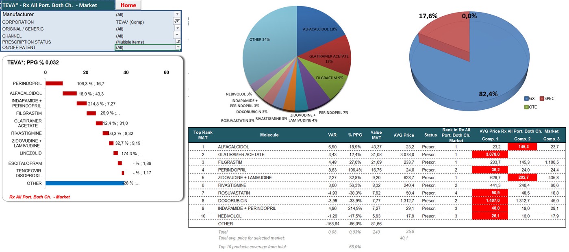Open the Manufacturer filter dropdown
This screenshot has height=252, width=569.
[177, 14]
